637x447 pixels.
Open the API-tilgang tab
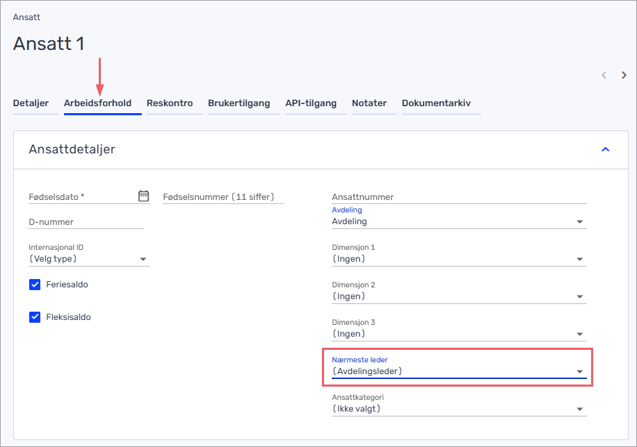[311, 103]
